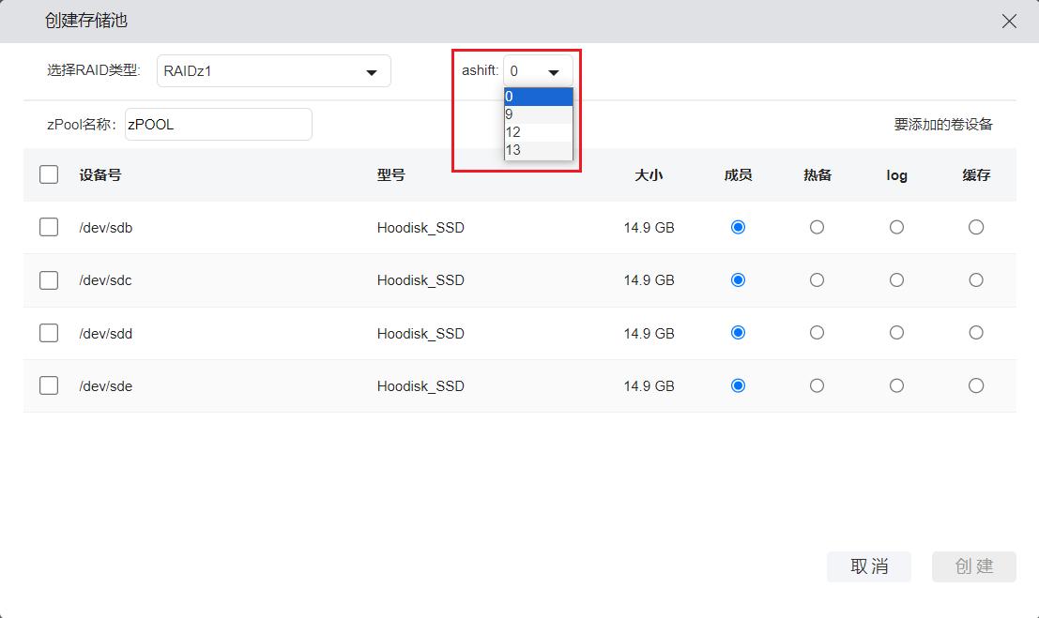Tick the /dev/sdd device checkbox
This screenshot has width=1039, height=618.
coord(49,333)
